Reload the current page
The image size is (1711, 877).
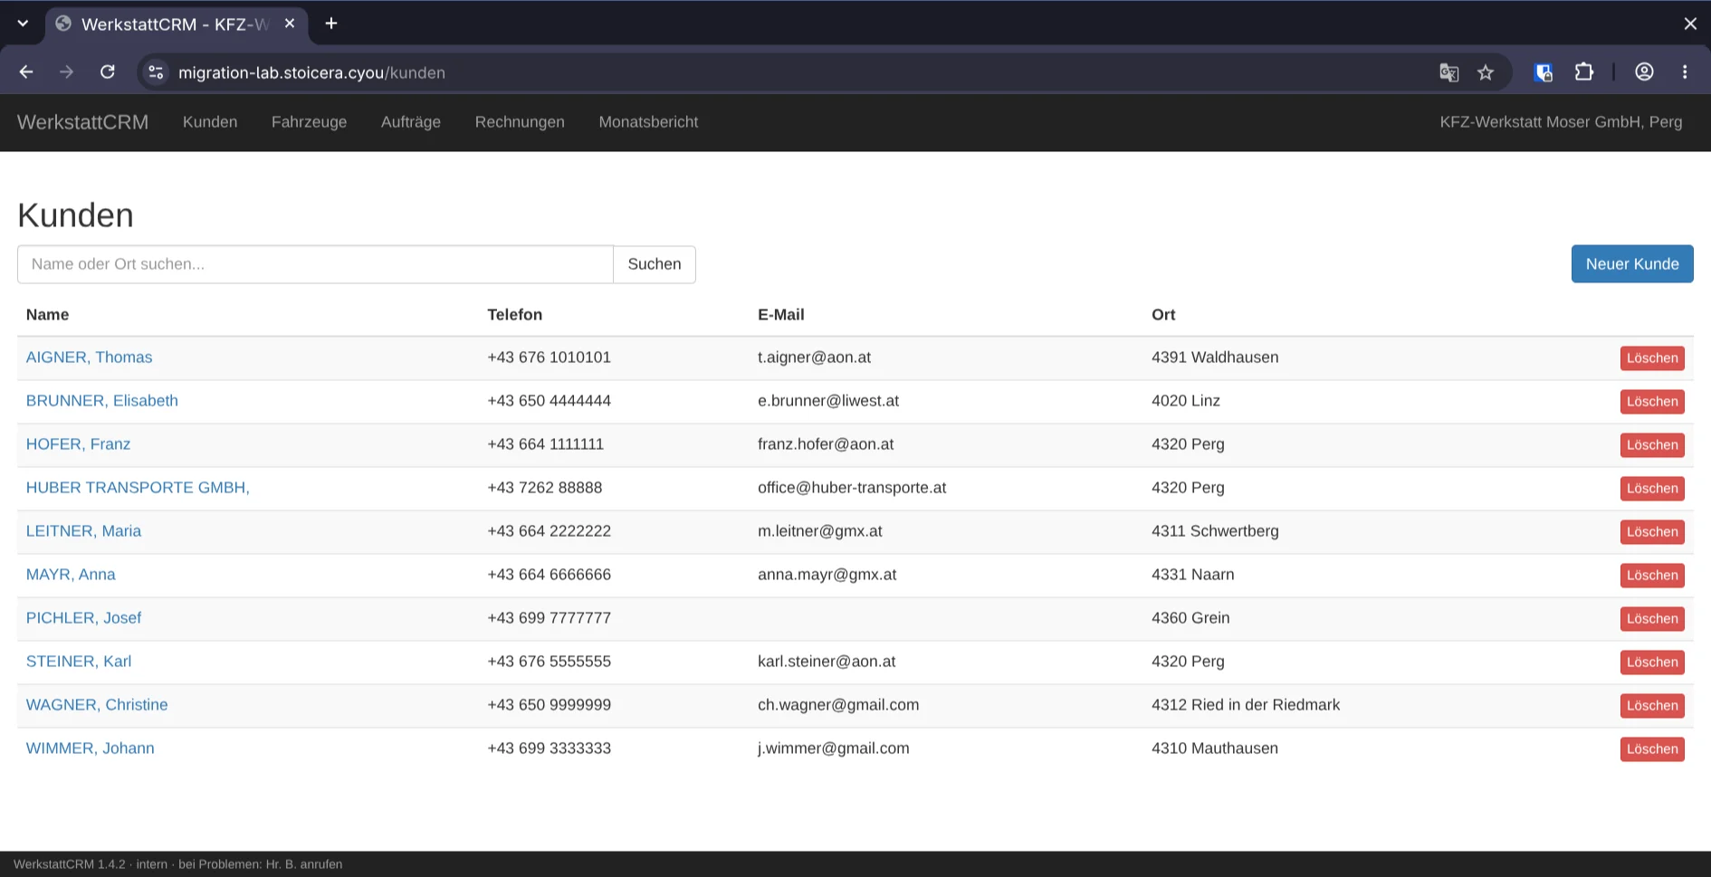[x=107, y=72]
